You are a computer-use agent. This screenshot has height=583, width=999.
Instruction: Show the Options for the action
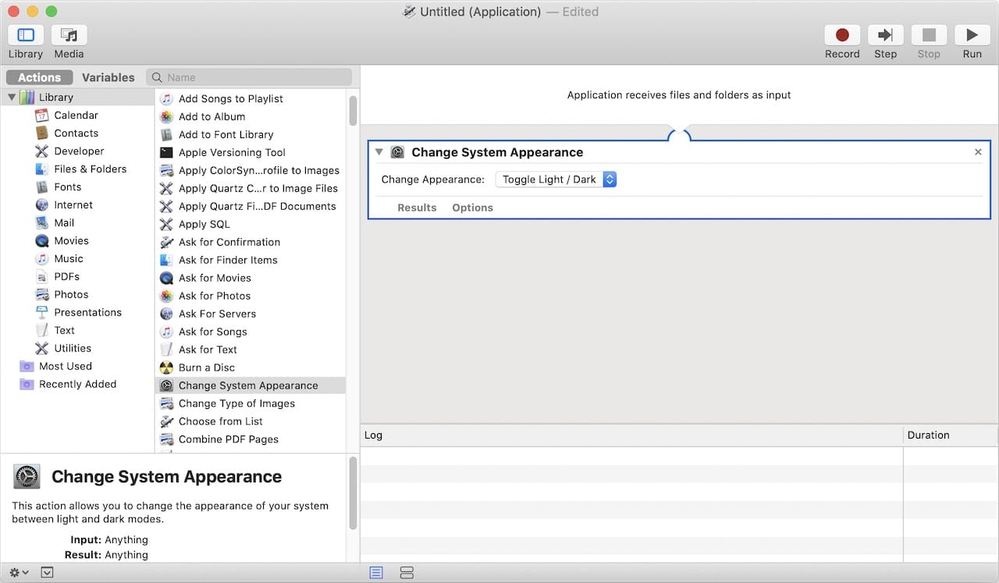(472, 208)
